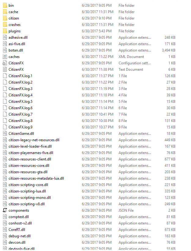Select the devcon.dll file name
Image resolution: width=191 pixels, height=251 pixels.
(17, 242)
